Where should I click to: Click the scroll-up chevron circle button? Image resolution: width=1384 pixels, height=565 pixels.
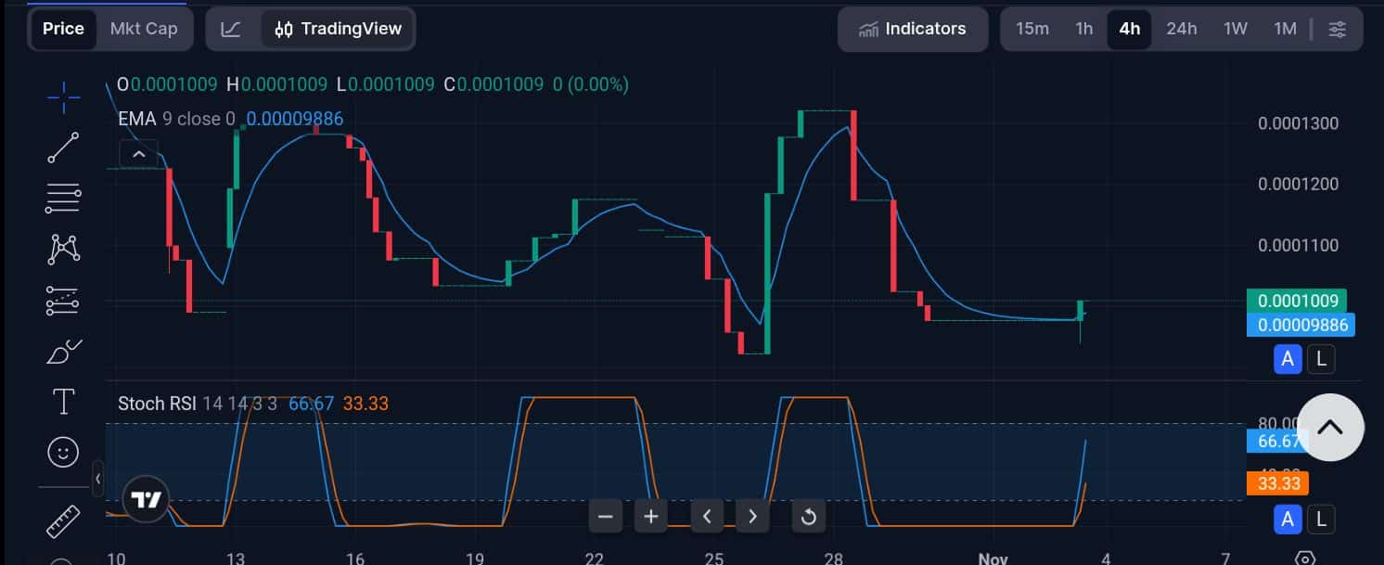(x=1330, y=427)
